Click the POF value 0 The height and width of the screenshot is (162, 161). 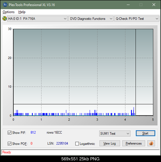(x=32, y=144)
